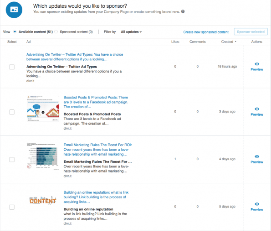The height and width of the screenshot is (231, 271).
Task: Click the Sponsor selected button
Action: (x=251, y=32)
